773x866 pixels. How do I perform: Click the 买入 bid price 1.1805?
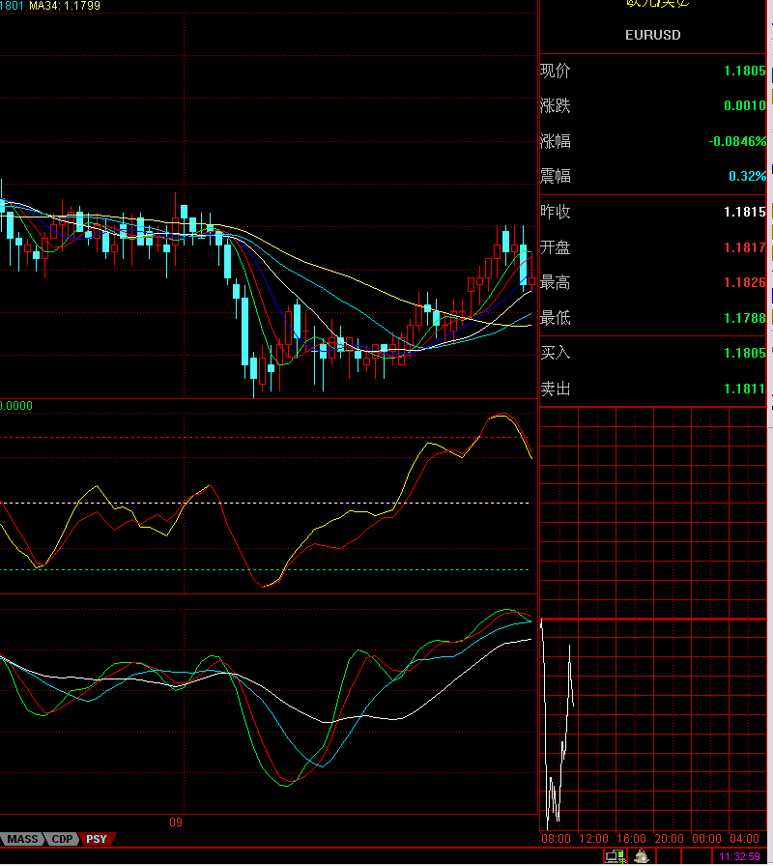click(744, 353)
